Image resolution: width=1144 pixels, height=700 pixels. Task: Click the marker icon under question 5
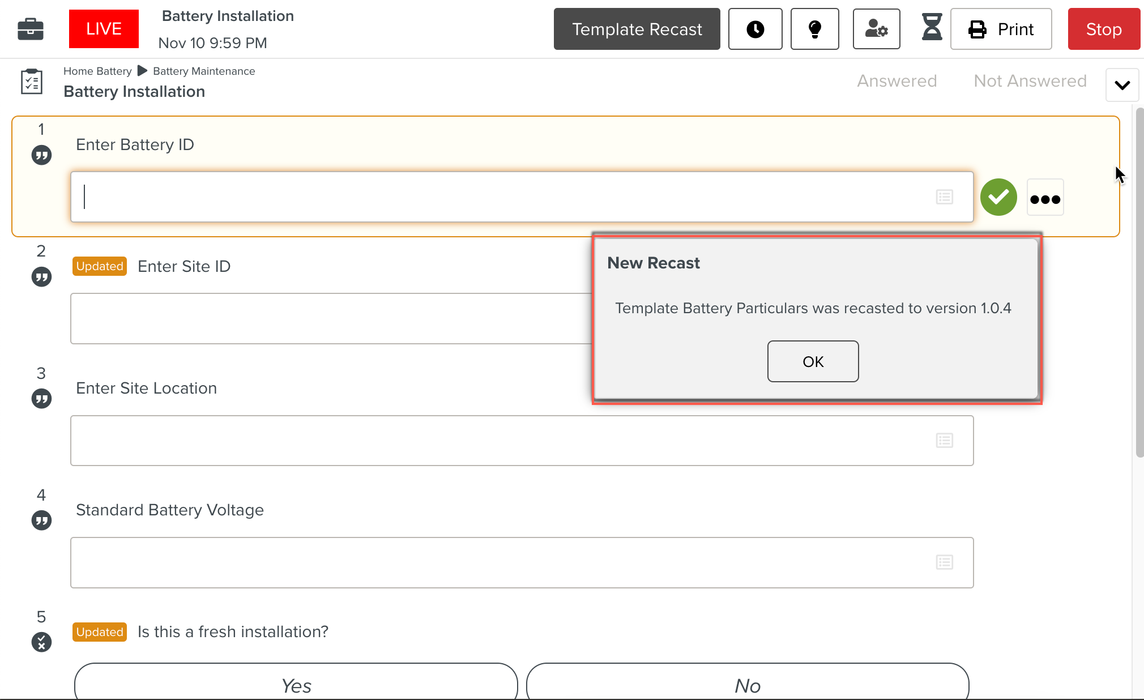(41, 642)
